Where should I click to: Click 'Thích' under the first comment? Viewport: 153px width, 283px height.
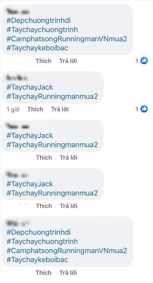tap(43, 61)
